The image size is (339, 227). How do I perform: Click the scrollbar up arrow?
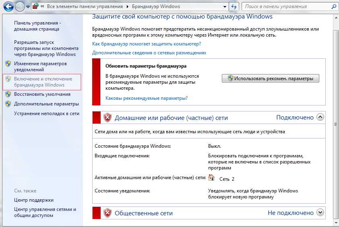pyautogui.click(x=336, y=18)
